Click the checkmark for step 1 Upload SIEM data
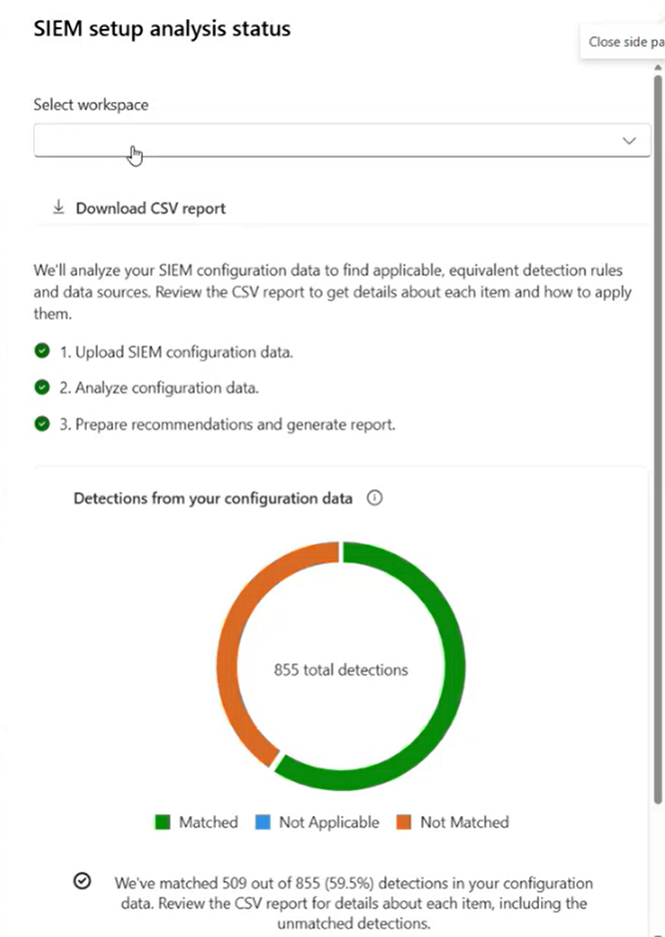Viewport: 665px width, 937px height. [42, 352]
